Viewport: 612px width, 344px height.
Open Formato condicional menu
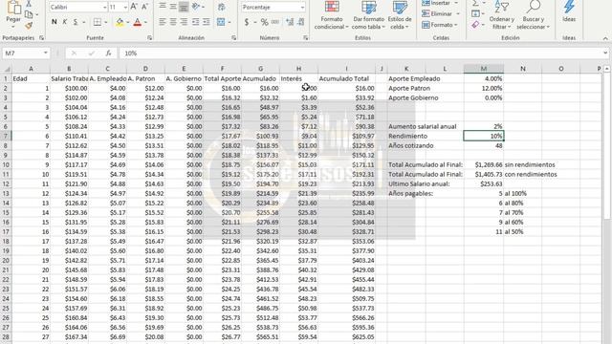(x=332, y=15)
